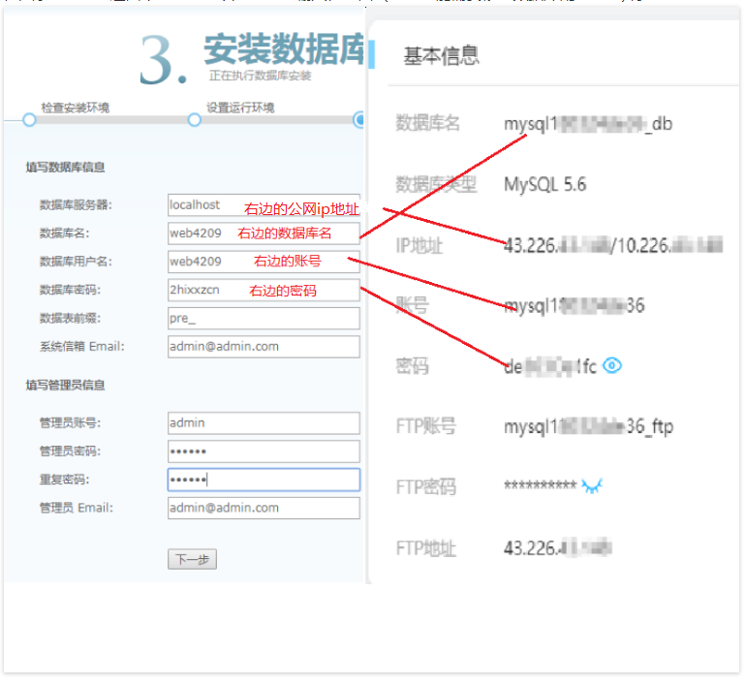The width and height of the screenshot is (746, 685).
Task: Click the 管理员密码 password field
Action: (x=263, y=451)
